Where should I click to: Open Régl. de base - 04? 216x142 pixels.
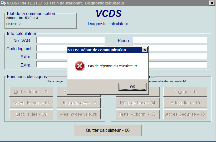pyautogui.click(x=138, y=103)
